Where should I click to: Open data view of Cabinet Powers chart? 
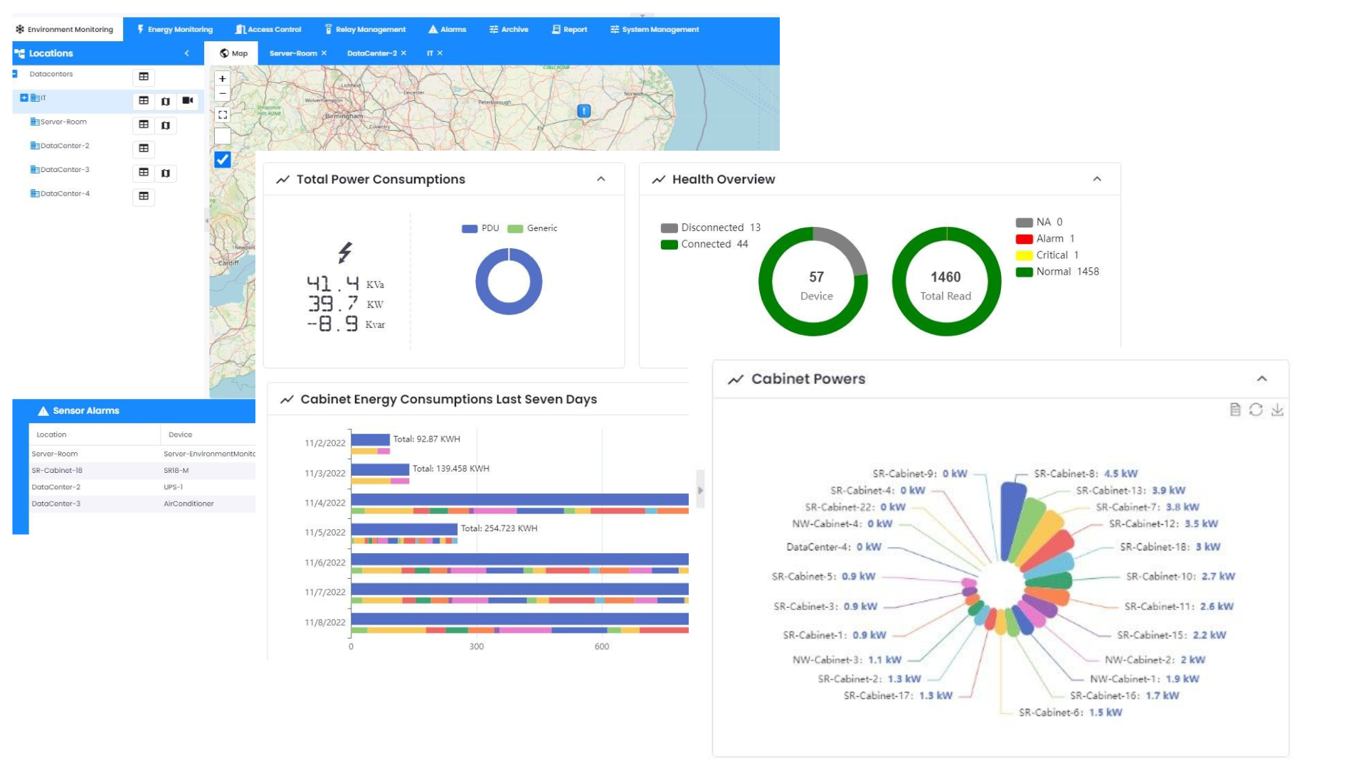tap(1235, 410)
